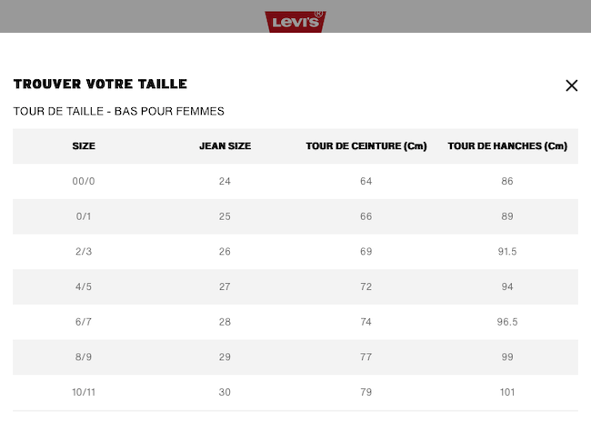Click the TOUR DE TAILLE - BAS POUR FEMMES subtitle
Image resolution: width=591 pixels, height=422 pixels.
(x=119, y=111)
